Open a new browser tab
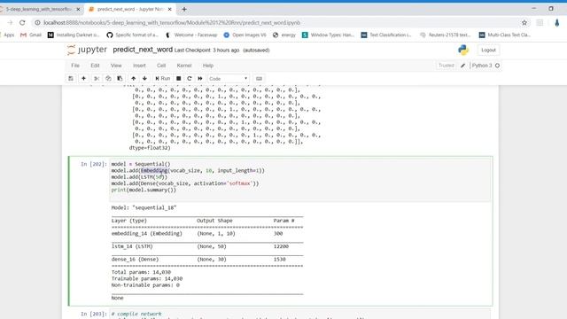This screenshot has height=319, width=567. (x=184, y=9)
